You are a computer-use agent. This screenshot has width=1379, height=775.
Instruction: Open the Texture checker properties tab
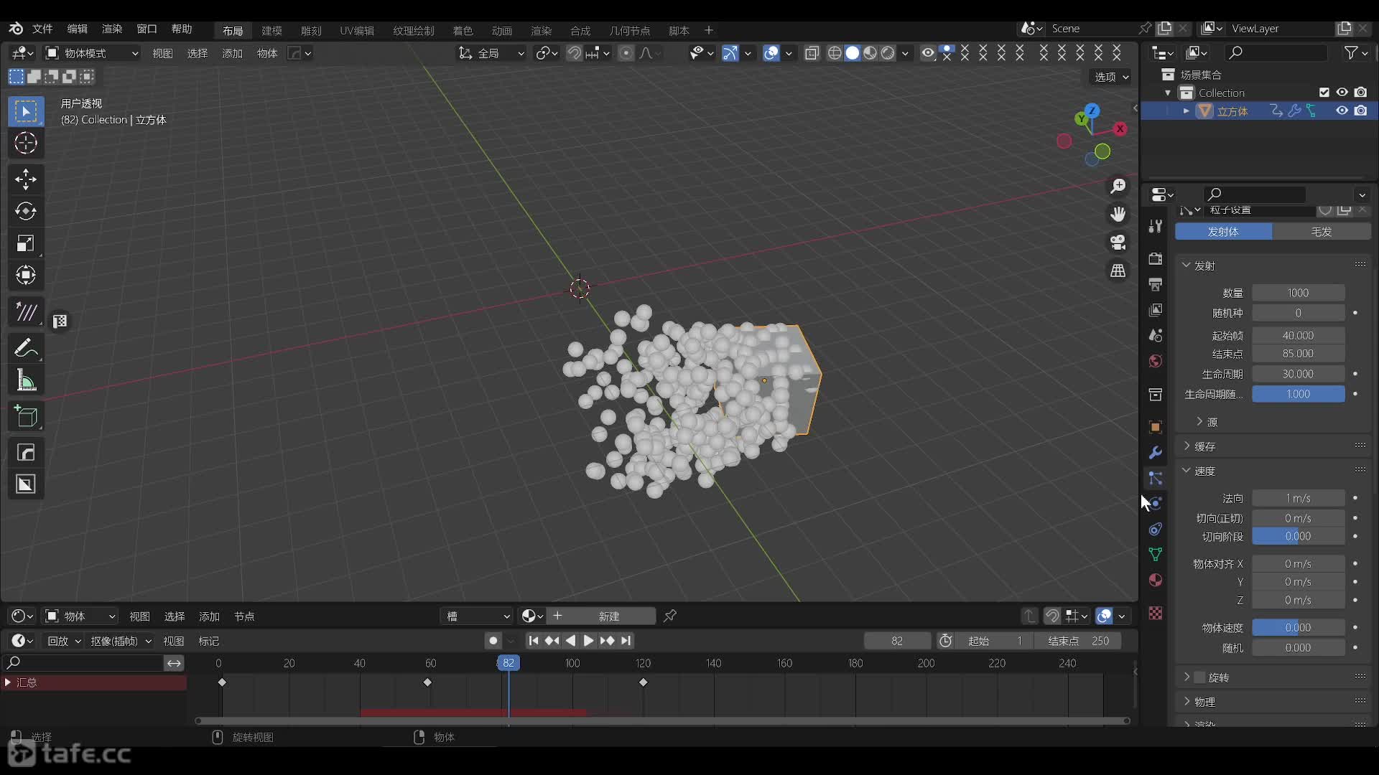pos(1155,614)
